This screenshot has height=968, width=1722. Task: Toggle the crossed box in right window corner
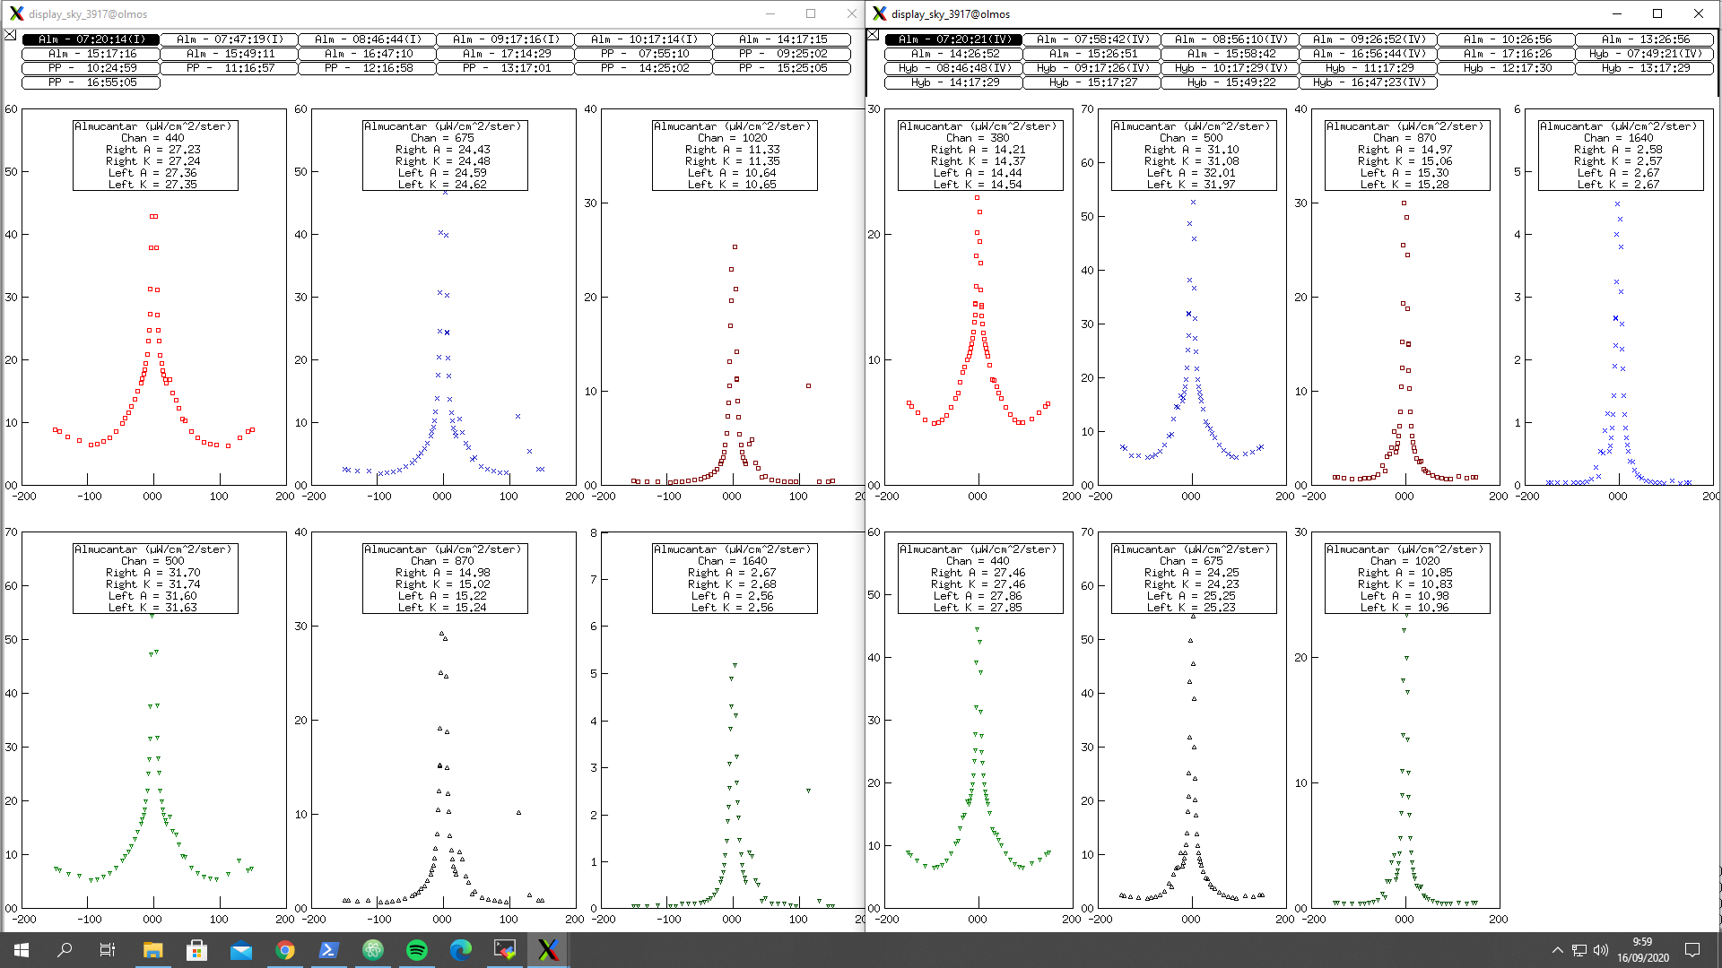pyautogui.click(x=873, y=35)
